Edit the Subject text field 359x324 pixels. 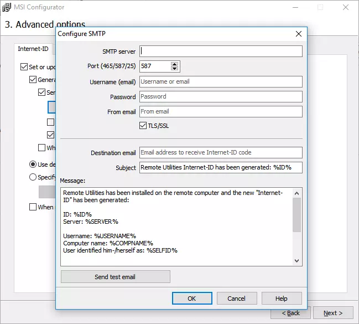click(x=221, y=167)
